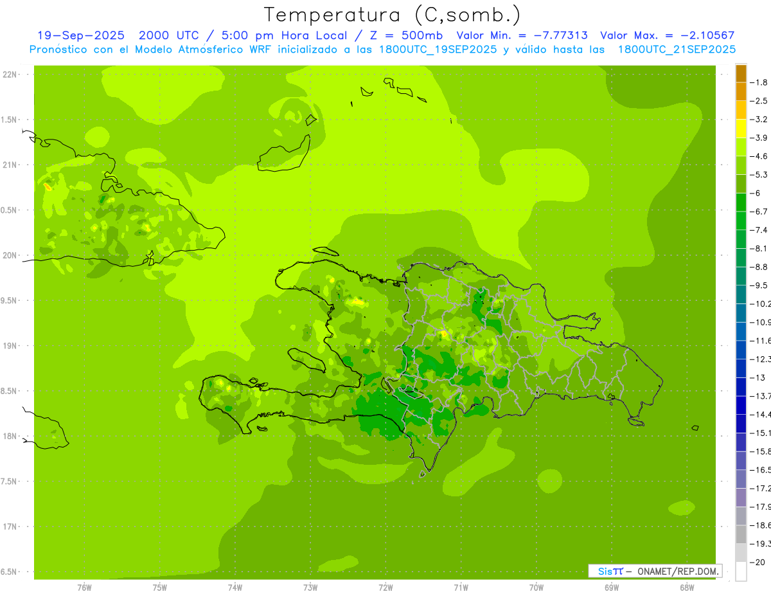Click the date 19-Sep-2025 in the header
The image size is (771, 596).
(80, 35)
